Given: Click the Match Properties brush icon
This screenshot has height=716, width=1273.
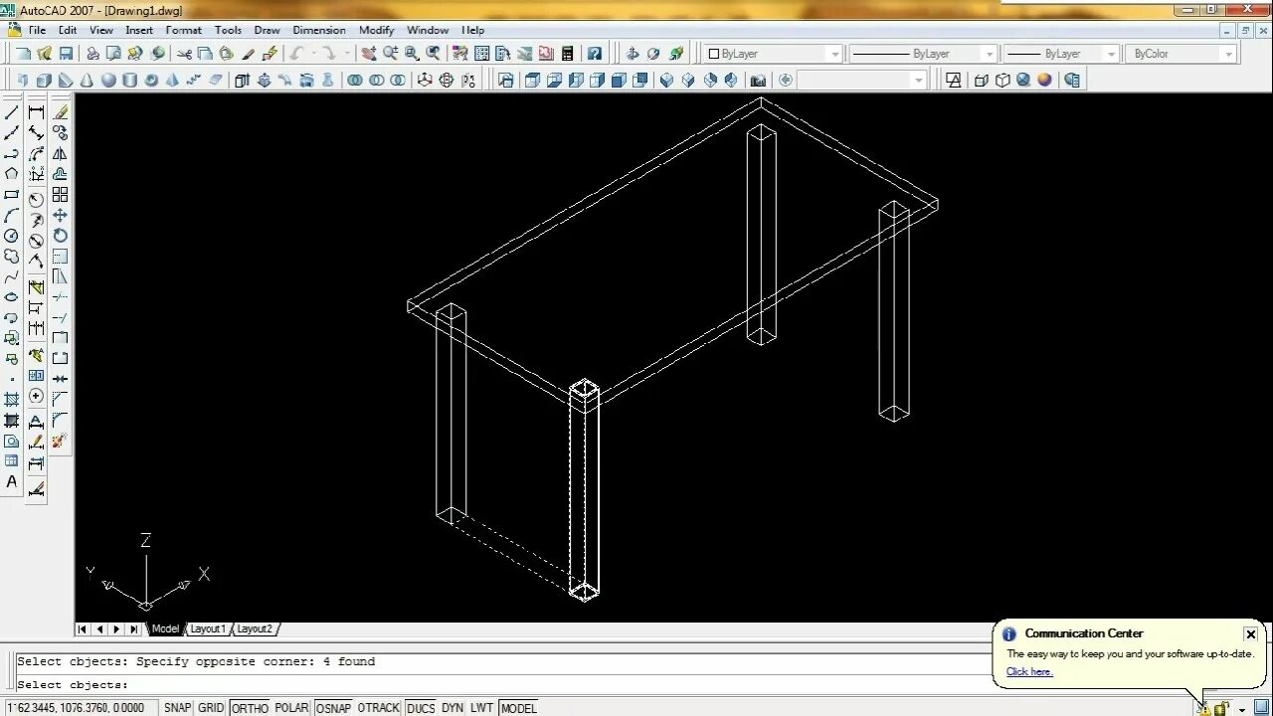Looking at the screenshot, I should pyautogui.click(x=248, y=53).
